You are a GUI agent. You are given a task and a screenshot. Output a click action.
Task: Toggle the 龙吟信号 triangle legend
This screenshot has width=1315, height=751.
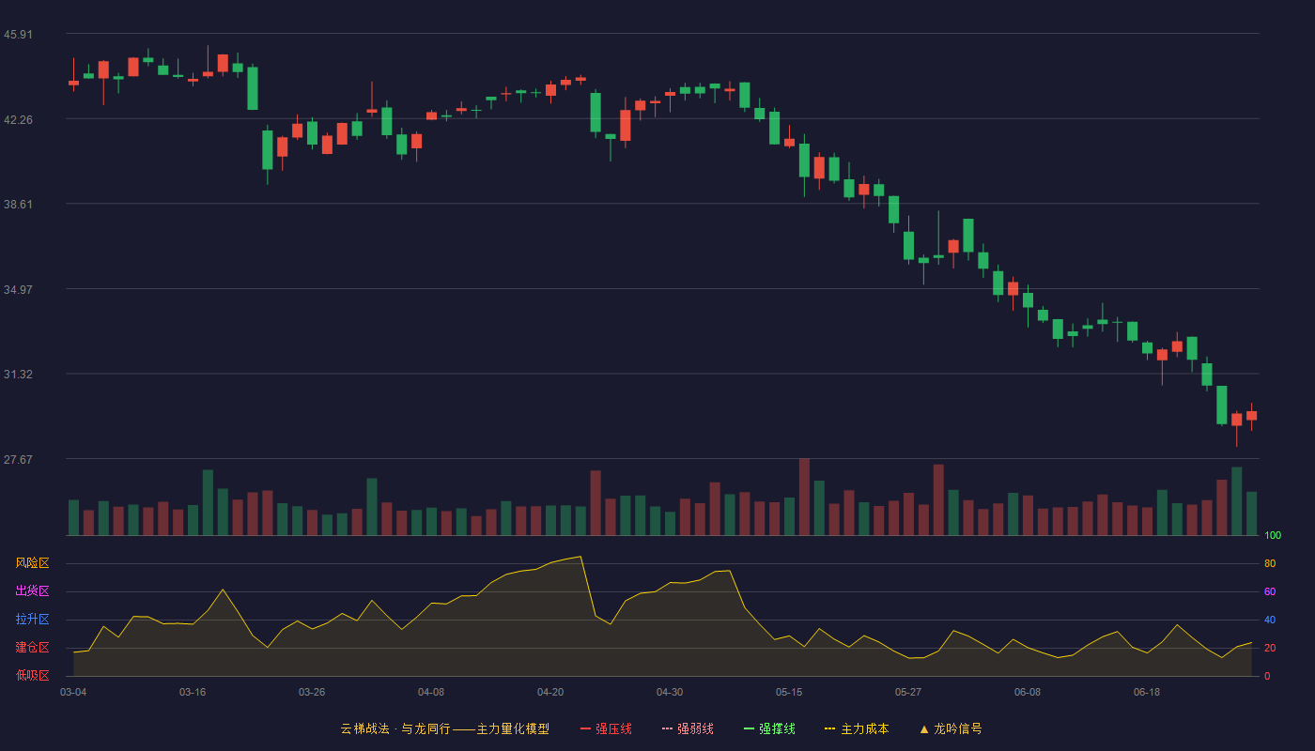pyautogui.click(x=951, y=728)
